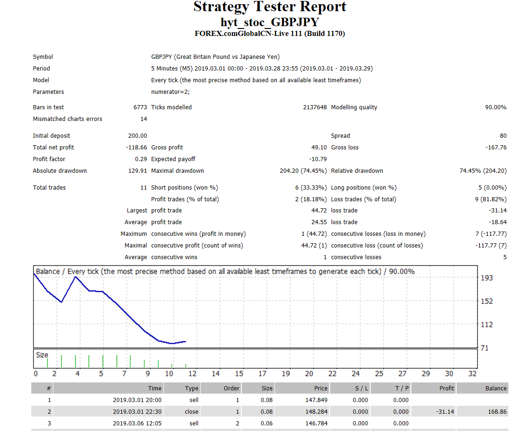Image resolution: width=514 pixels, height=431 pixels.
Task: Click the size cell '0.06' in row 3
Action: click(x=267, y=424)
